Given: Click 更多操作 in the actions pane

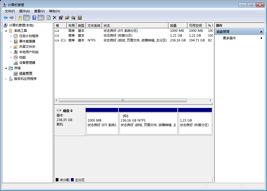Looking at the screenshot, I should click(229, 38).
